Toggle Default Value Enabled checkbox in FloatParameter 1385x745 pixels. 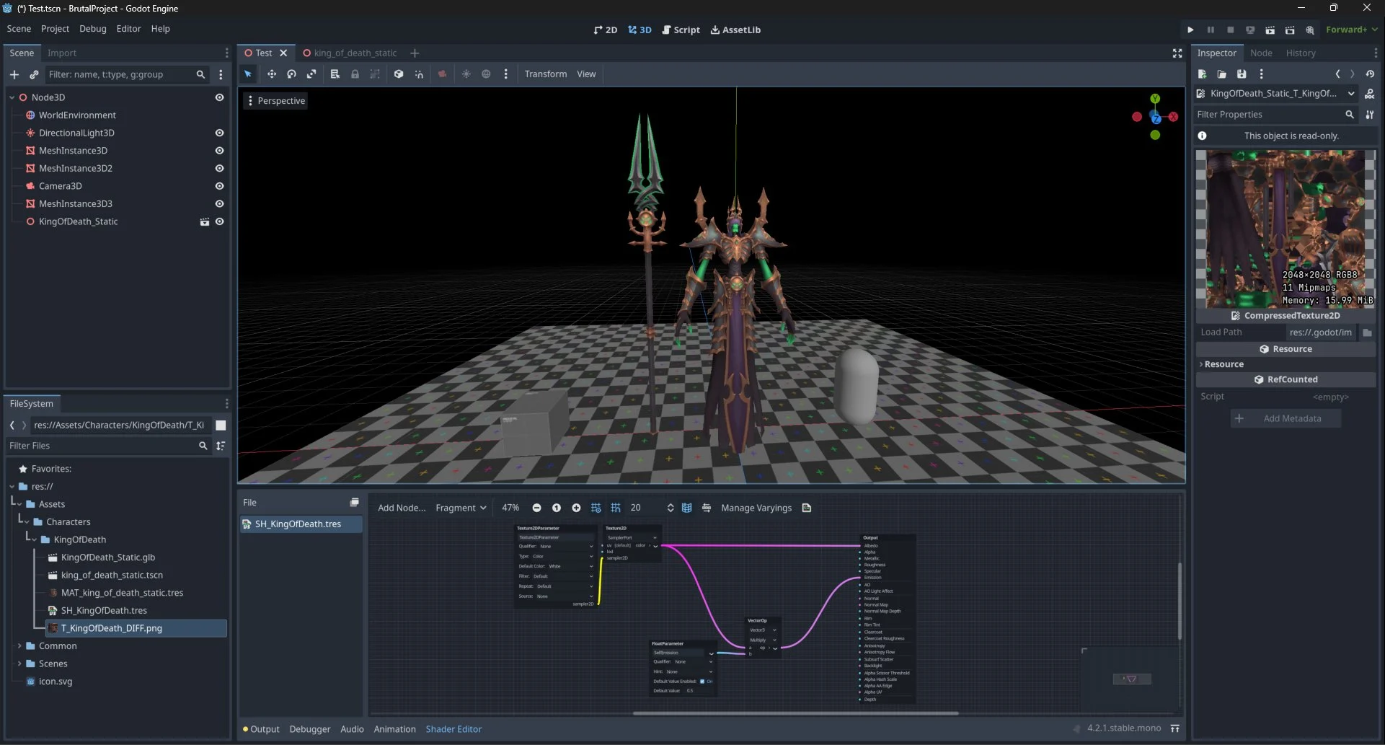point(702,682)
